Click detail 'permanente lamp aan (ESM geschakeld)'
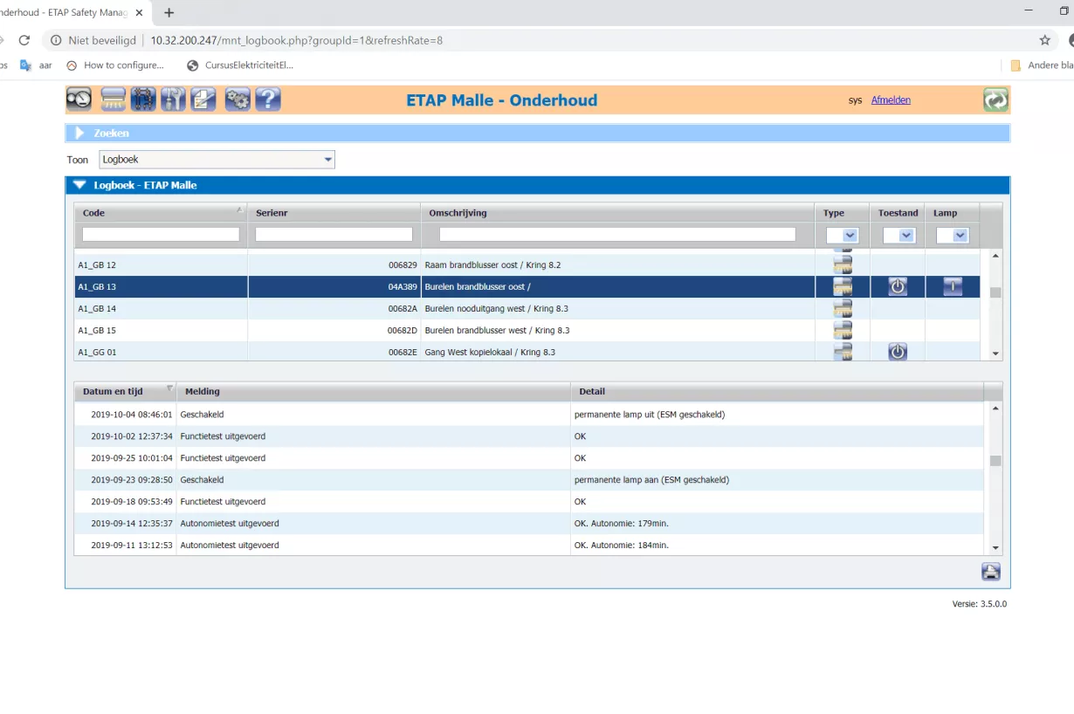This screenshot has height=714, width=1074. coord(651,480)
